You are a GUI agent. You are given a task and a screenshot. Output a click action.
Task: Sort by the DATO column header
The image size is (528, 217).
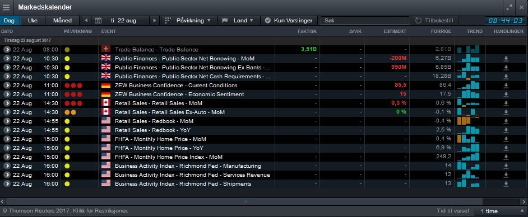[x=7, y=31]
